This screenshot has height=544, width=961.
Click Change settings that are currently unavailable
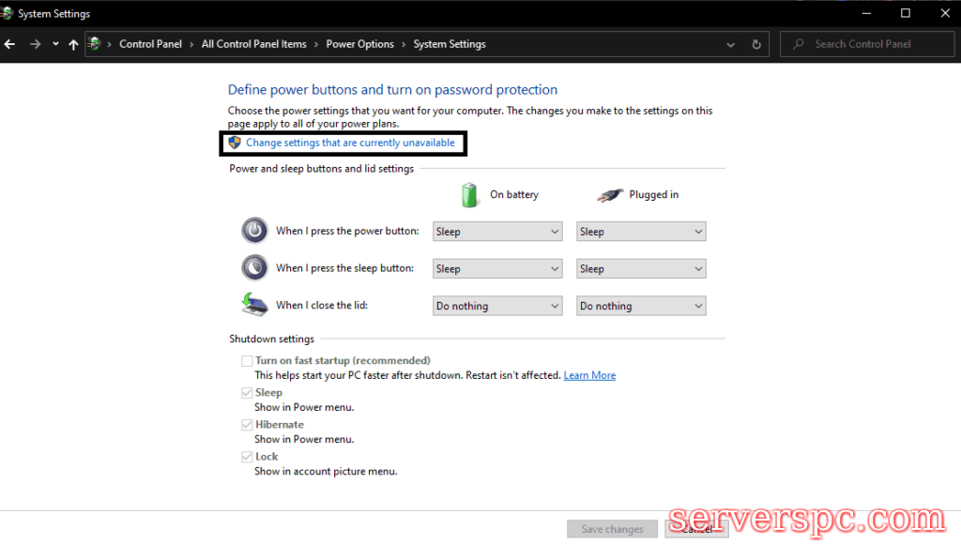(350, 143)
